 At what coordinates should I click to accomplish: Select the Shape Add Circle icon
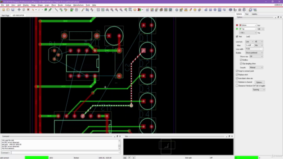click(x=215, y=10)
